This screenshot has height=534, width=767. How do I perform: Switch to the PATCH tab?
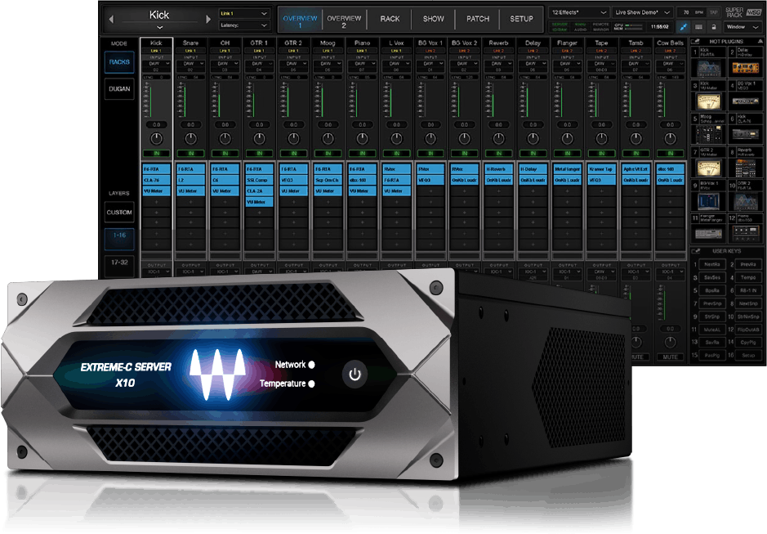click(x=478, y=19)
